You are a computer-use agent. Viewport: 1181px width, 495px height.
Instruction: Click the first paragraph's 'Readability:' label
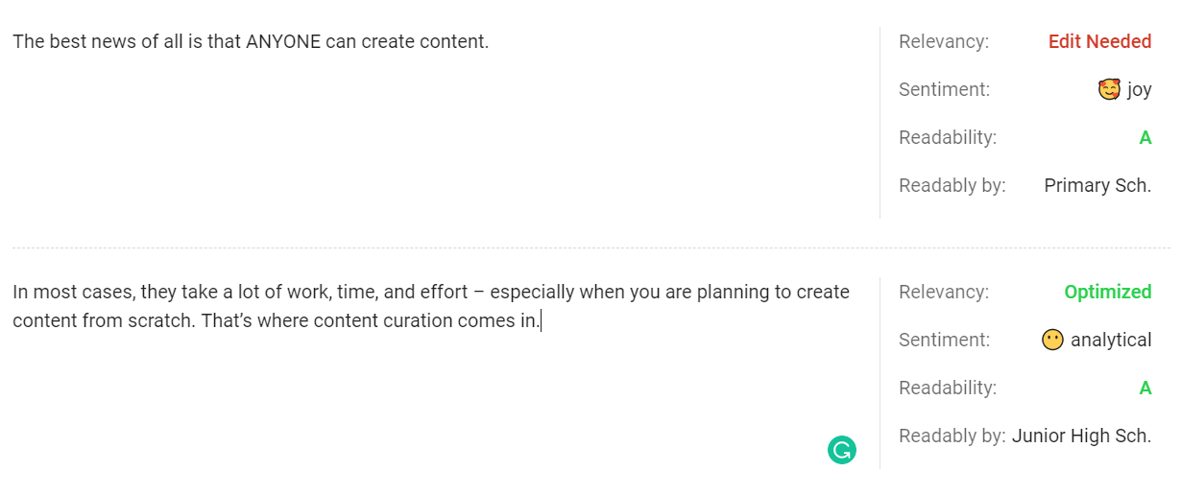click(x=948, y=138)
